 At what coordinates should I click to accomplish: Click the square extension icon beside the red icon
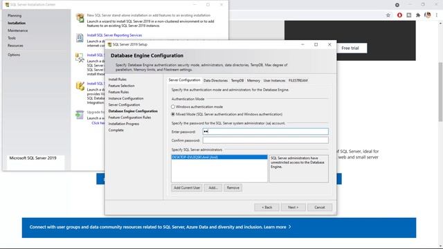tap(409, 15)
